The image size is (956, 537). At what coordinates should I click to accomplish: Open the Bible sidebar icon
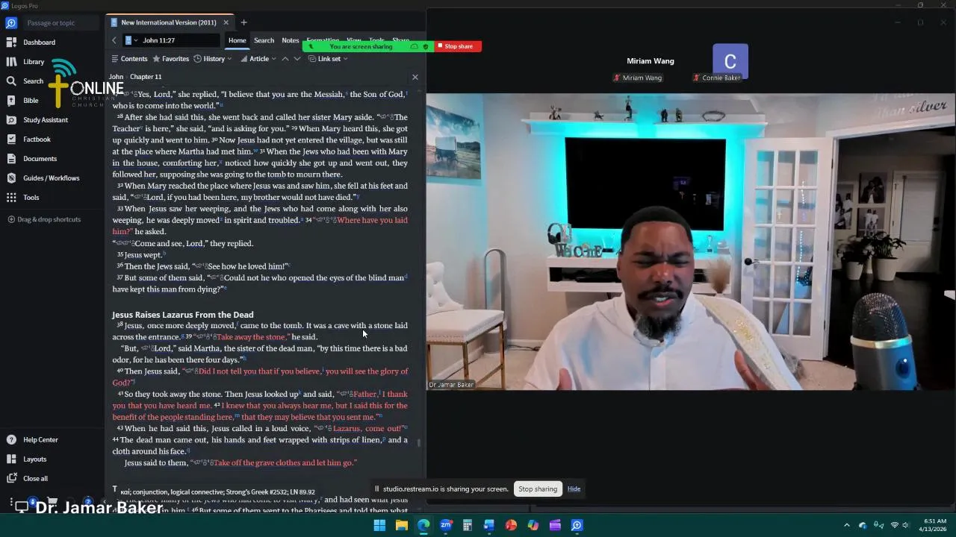pos(11,101)
